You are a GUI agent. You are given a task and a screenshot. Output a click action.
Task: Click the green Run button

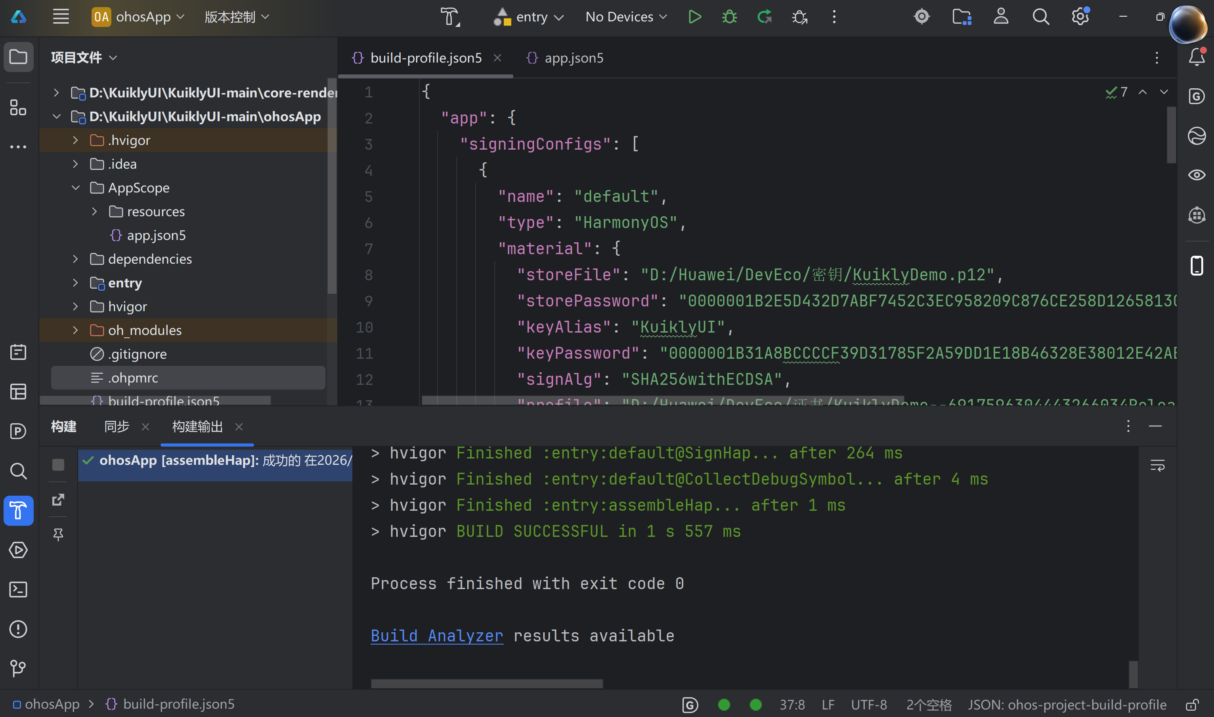[694, 17]
